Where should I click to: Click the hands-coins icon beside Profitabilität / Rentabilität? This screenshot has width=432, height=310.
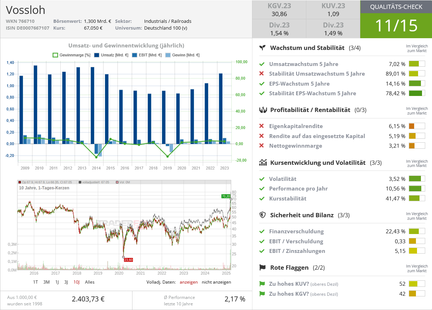pos(263,110)
